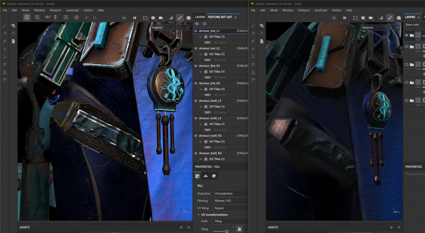Switch to the Layers tab in left window
The width and height of the screenshot is (425, 233).
(x=200, y=17)
